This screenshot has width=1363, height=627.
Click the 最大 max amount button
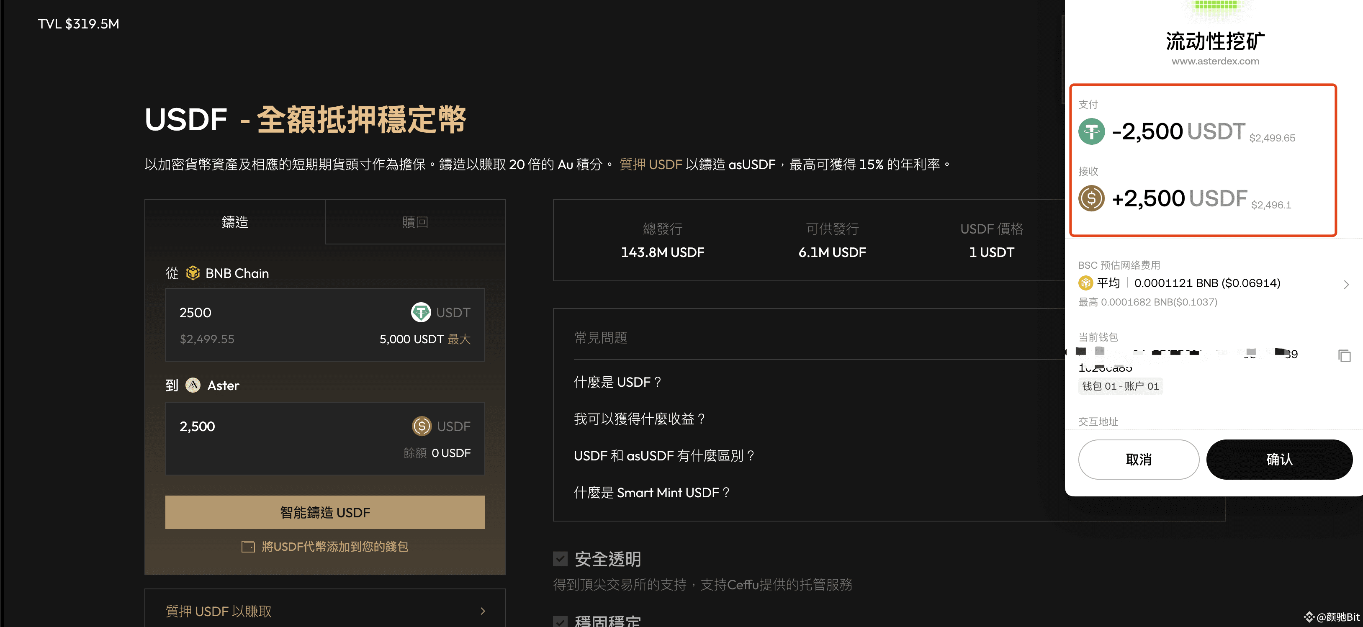click(459, 339)
